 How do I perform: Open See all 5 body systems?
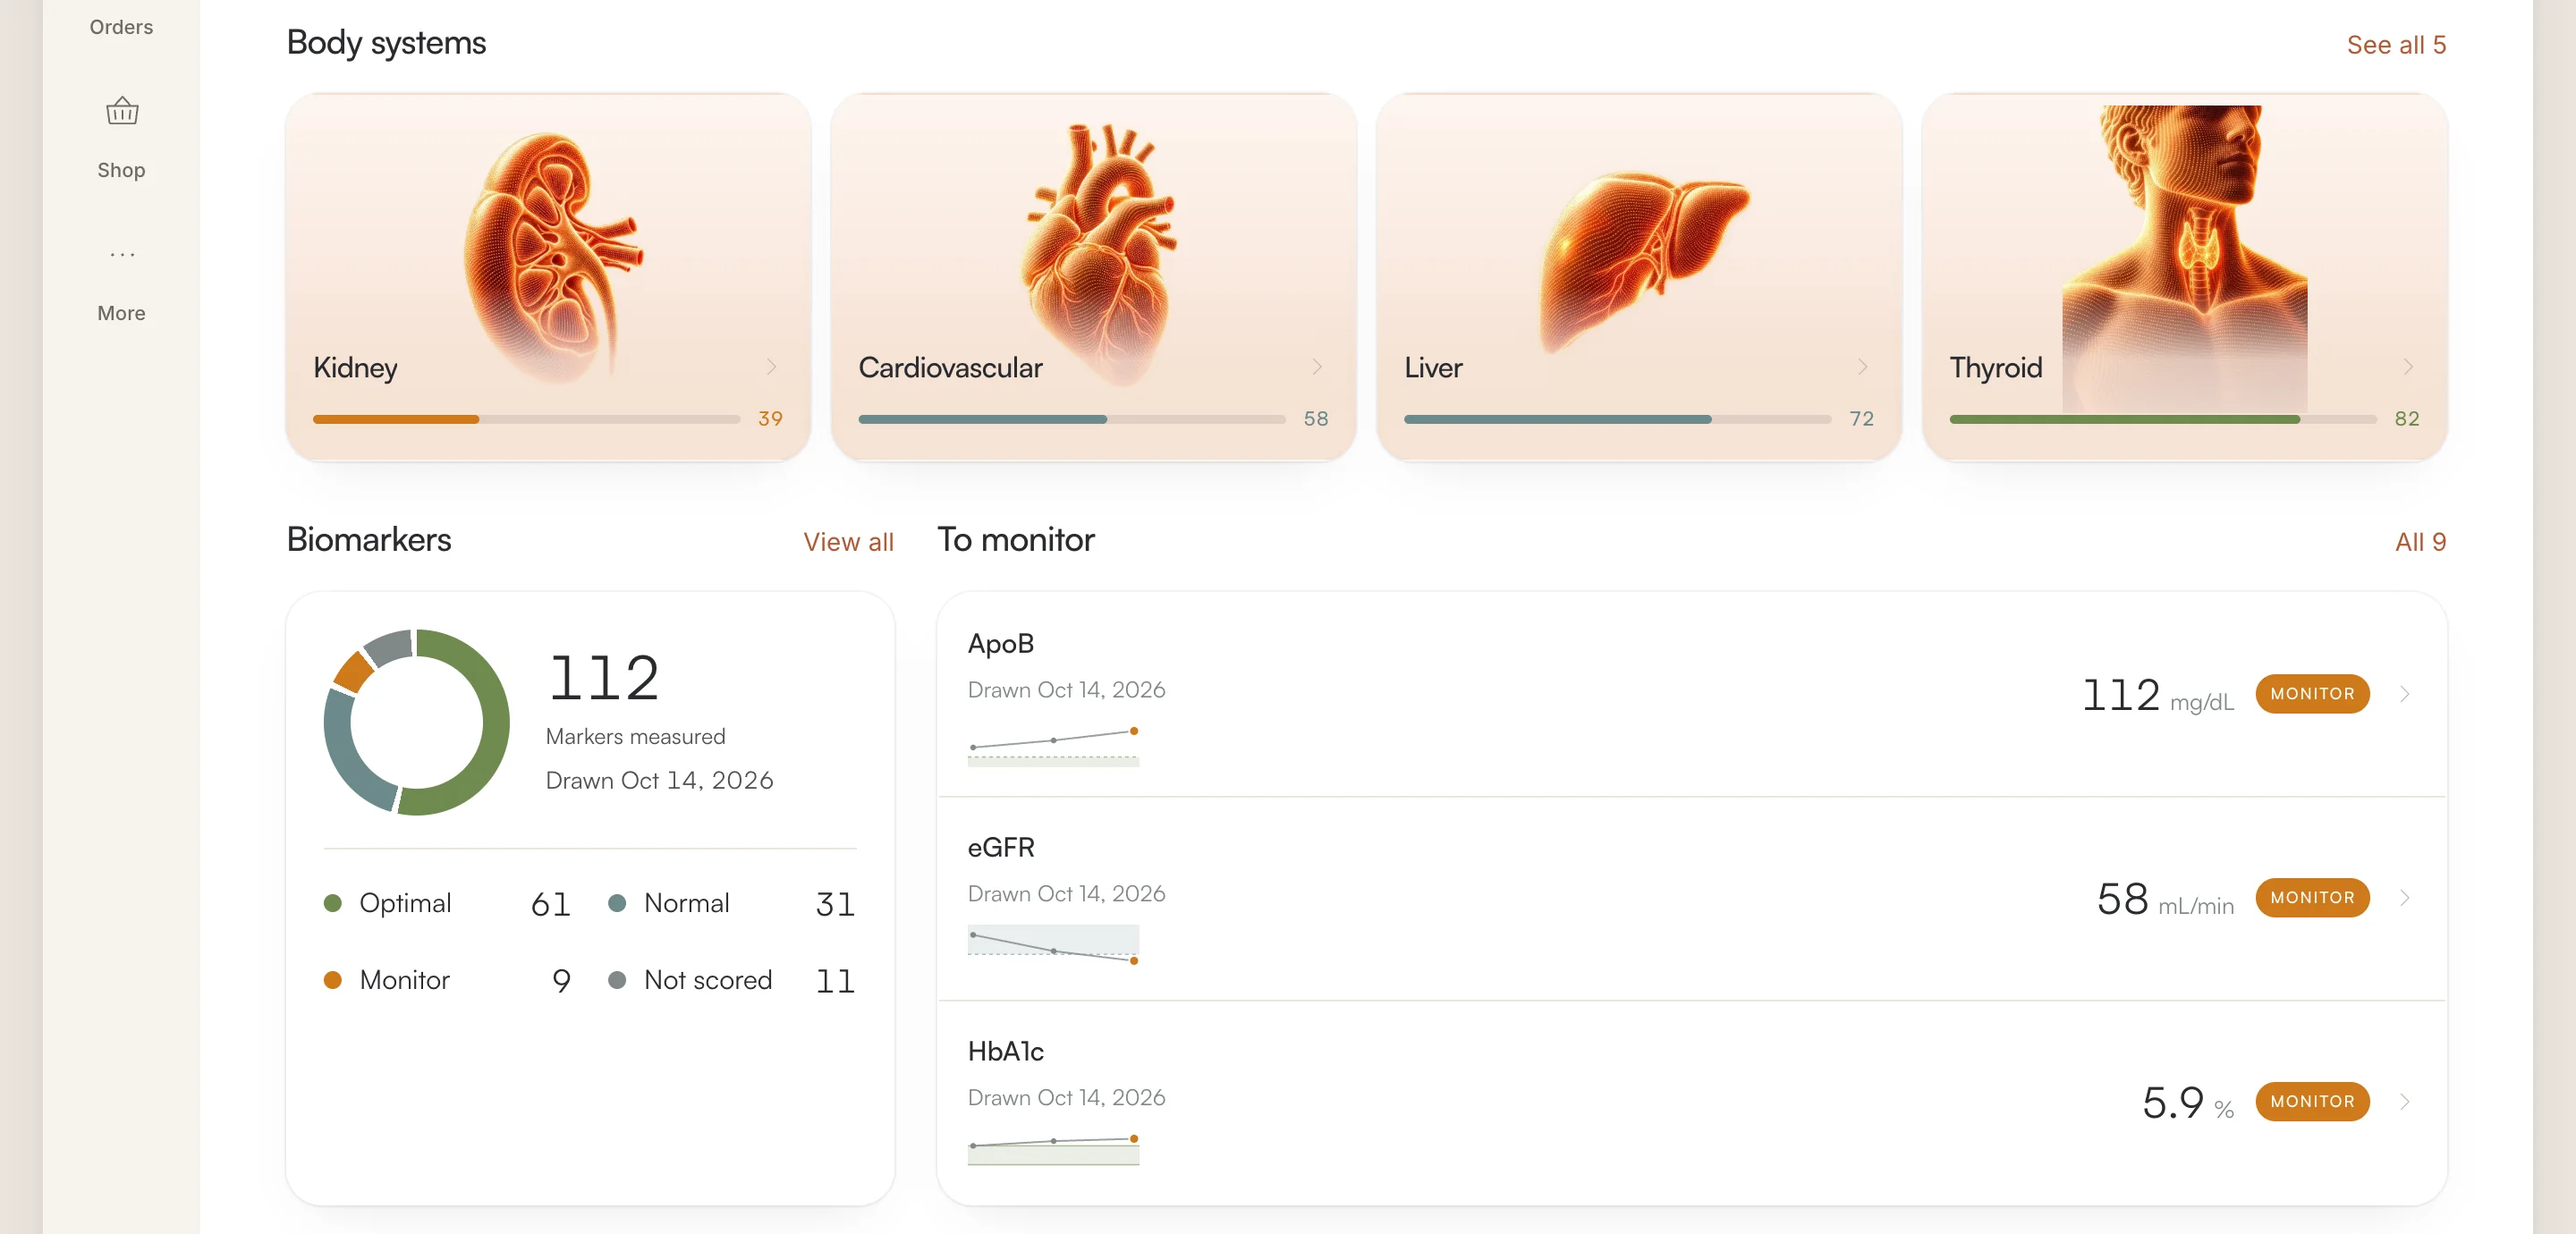2396,45
